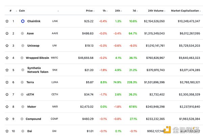
Task: Click the LINK ticker symbol
Action: click(x=55, y=21)
